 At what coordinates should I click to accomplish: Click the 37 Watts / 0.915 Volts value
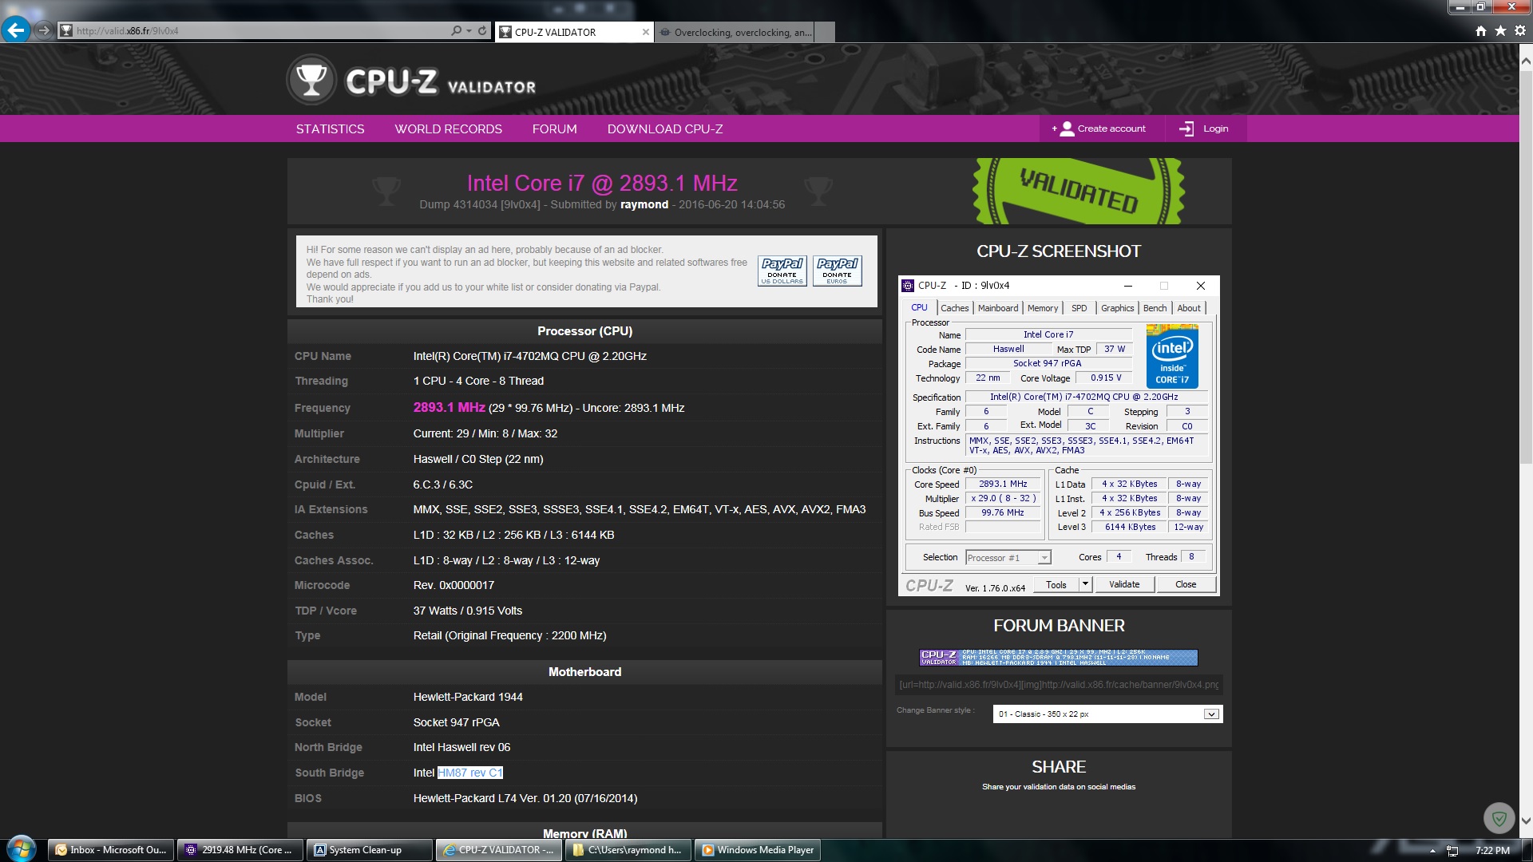(x=467, y=611)
